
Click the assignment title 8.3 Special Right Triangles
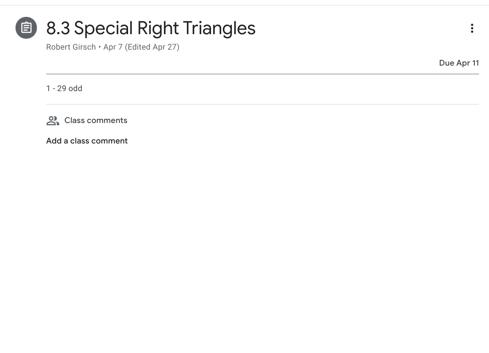point(150,28)
